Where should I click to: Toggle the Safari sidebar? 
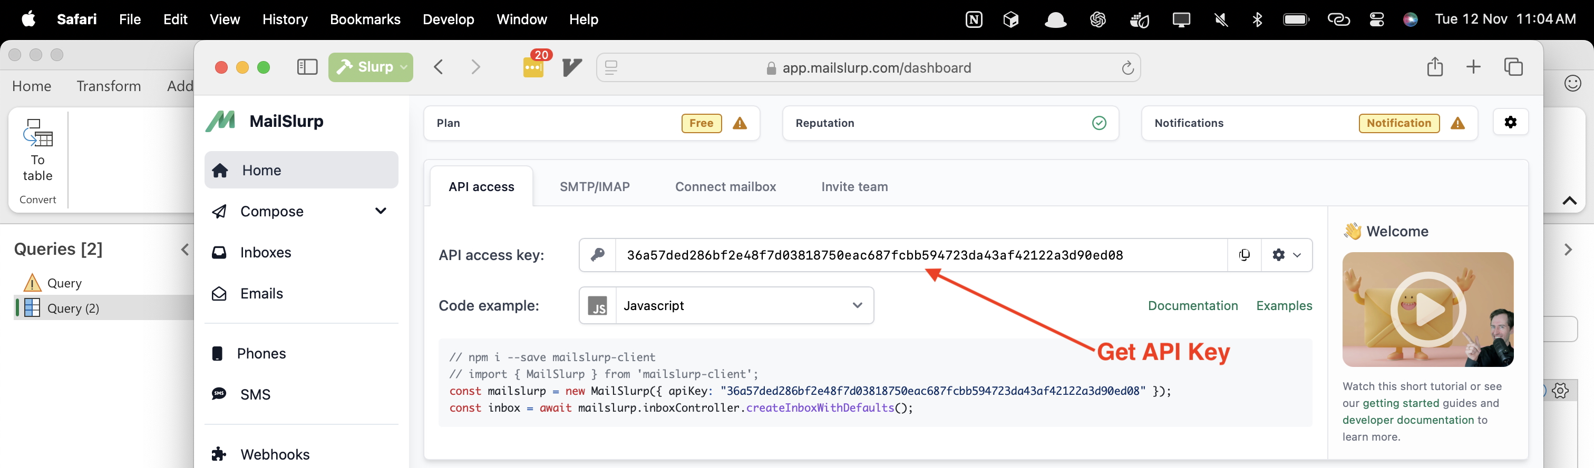[x=307, y=67]
